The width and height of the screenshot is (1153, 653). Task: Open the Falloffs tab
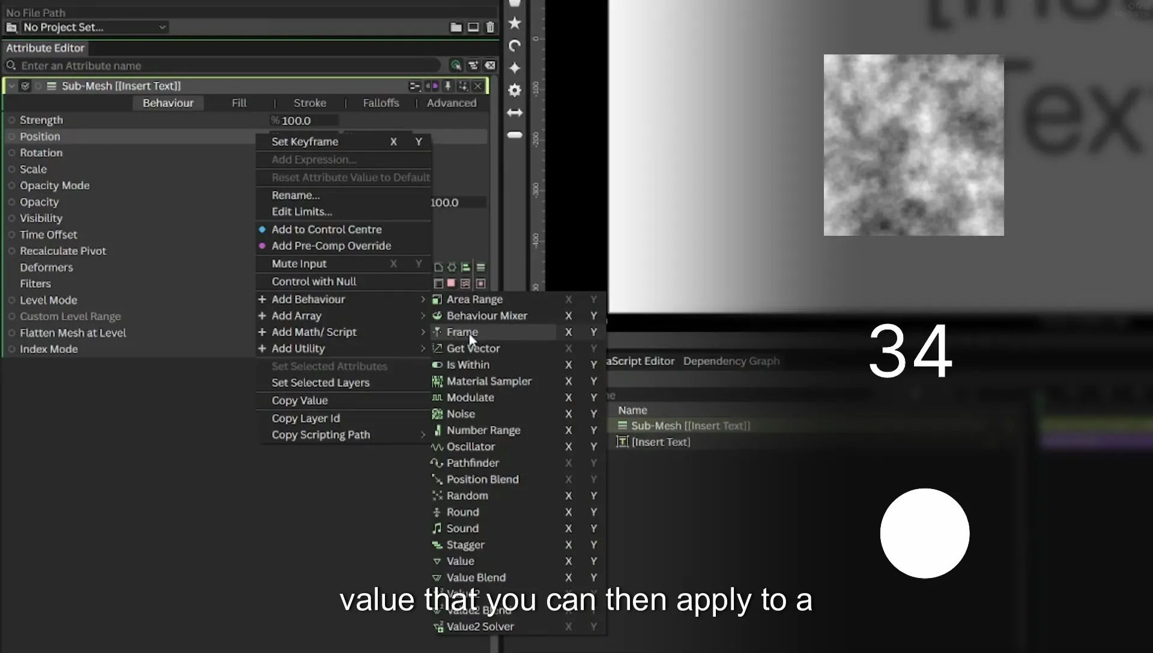[381, 103]
